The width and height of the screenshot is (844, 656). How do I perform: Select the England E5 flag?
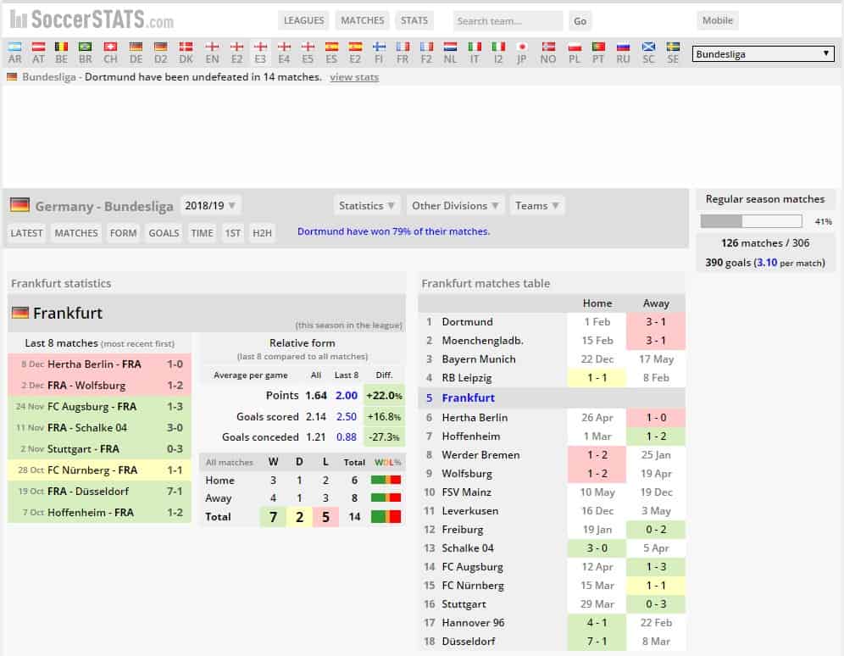(308, 47)
